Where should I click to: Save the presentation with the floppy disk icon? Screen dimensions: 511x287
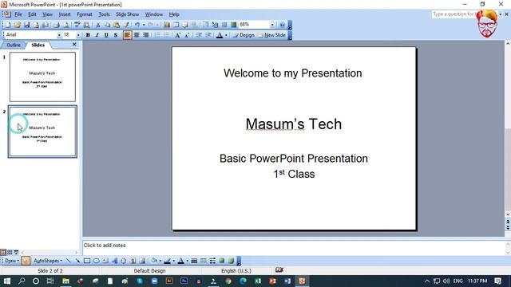coord(26,25)
